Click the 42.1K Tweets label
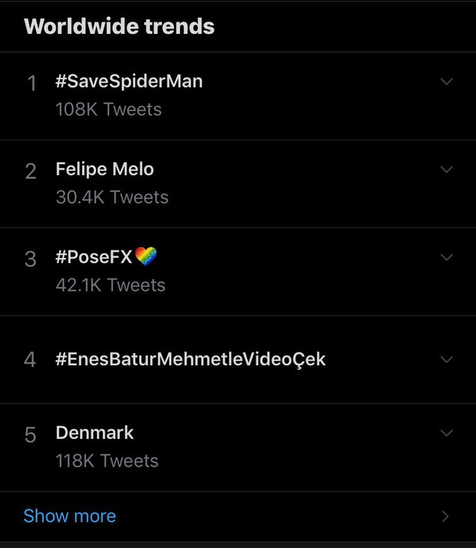 click(x=111, y=285)
